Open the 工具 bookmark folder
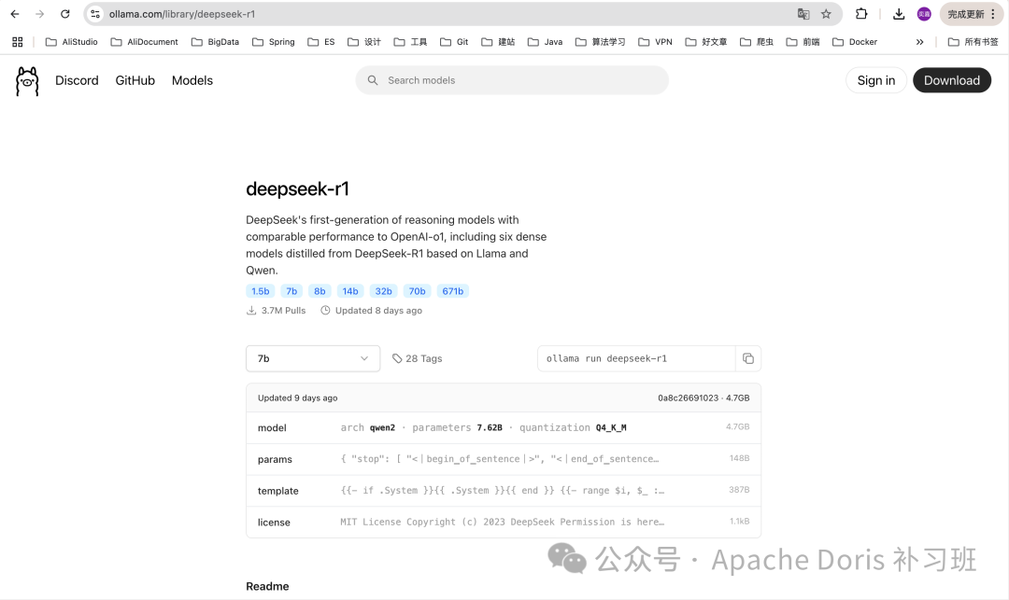The height and width of the screenshot is (600, 1009). [410, 42]
